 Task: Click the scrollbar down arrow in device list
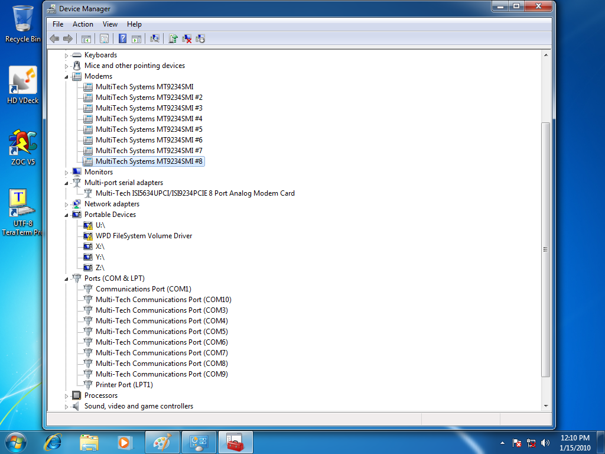click(x=546, y=406)
